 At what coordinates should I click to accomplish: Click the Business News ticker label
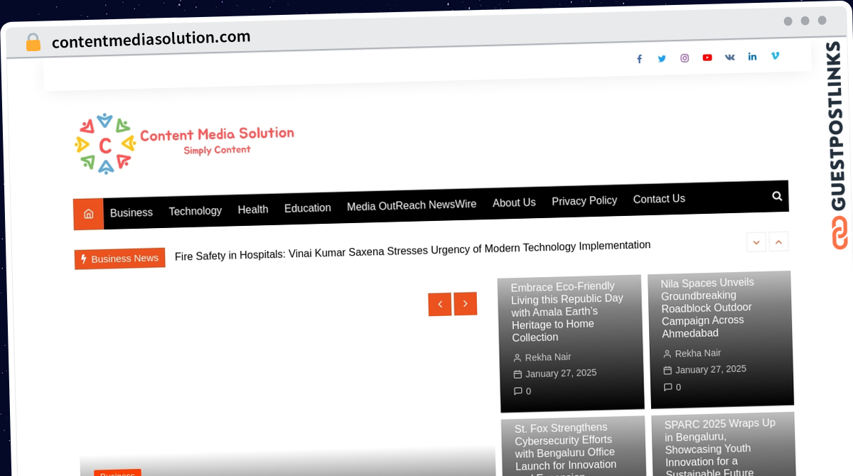click(x=120, y=259)
